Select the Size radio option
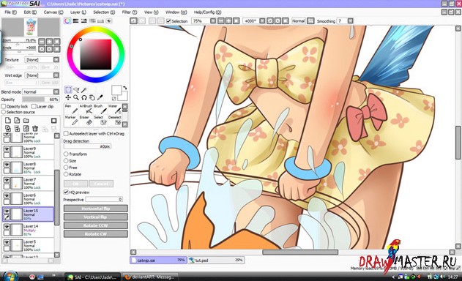Viewport: 462px width, 281px height. (66, 161)
